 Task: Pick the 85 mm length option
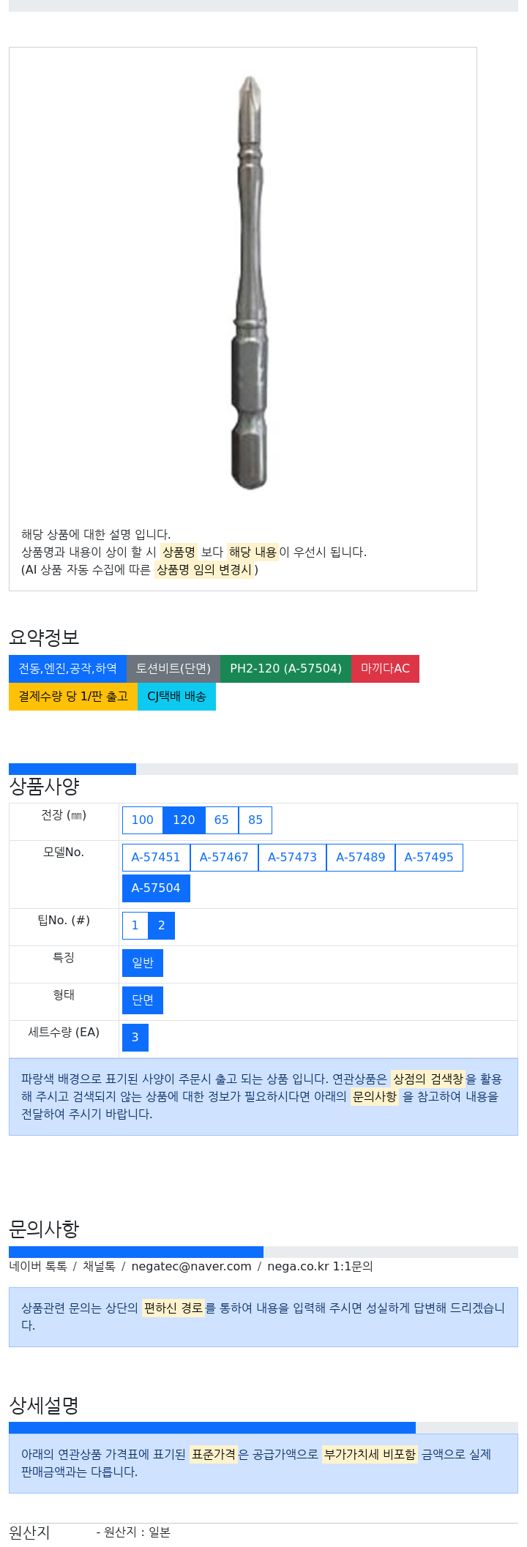click(x=255, y=820)
